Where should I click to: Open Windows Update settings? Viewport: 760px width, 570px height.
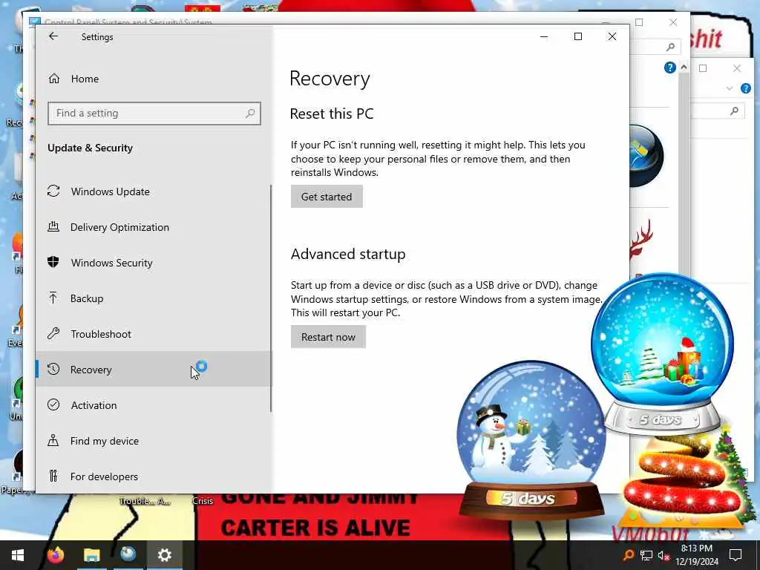(153, 191)
